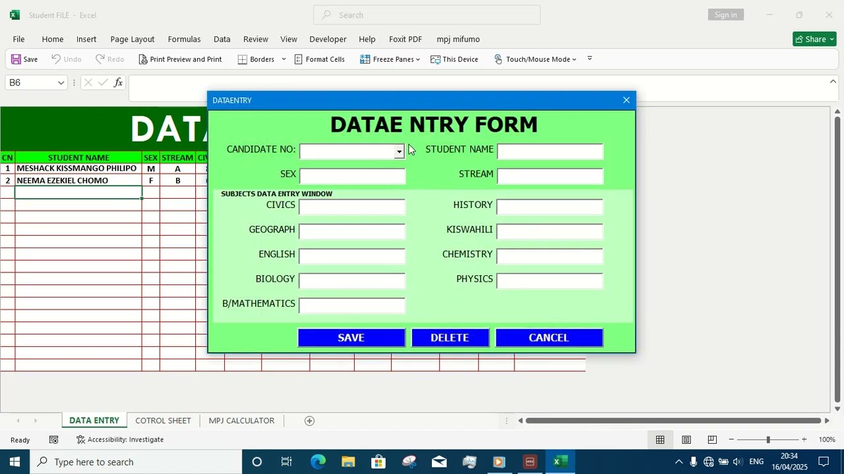
Task: Click the STREAM text field
Action: [x=550, y=176]
